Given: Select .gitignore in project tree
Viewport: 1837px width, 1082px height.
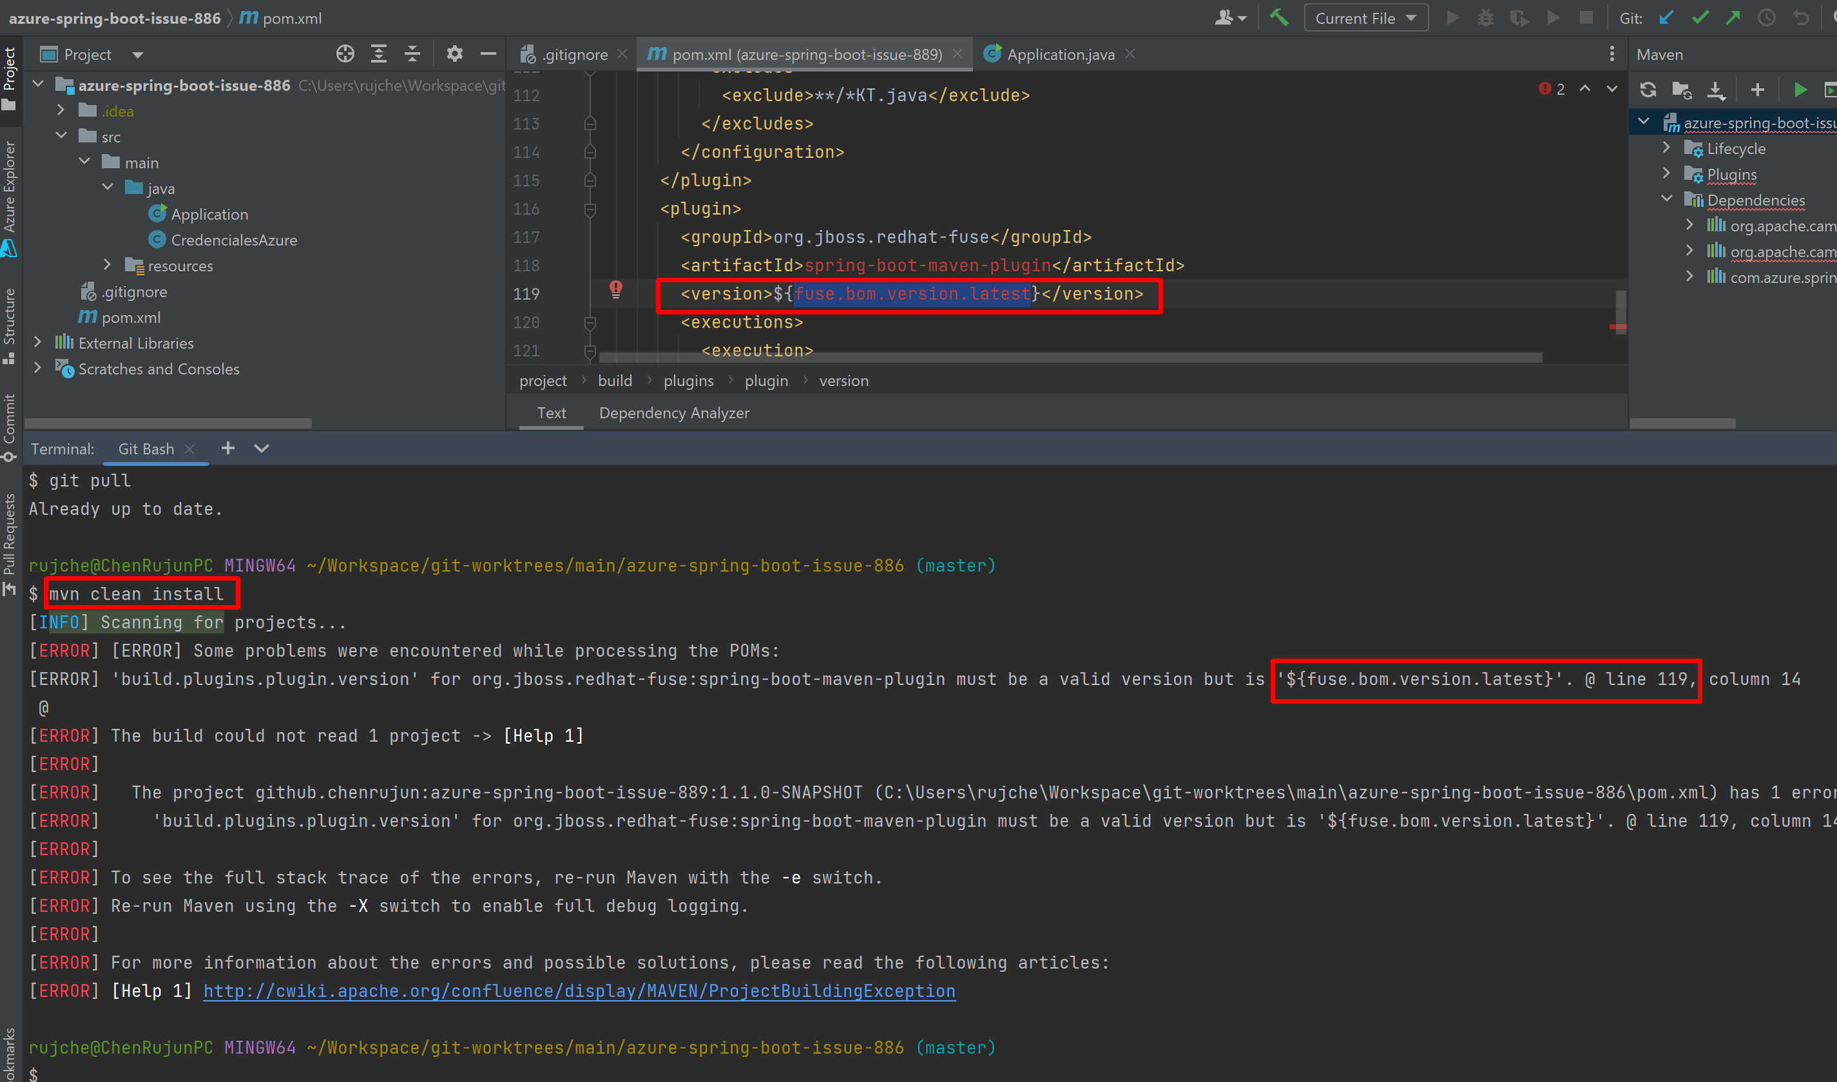Looking at the screenshot, I should point(123,291).
